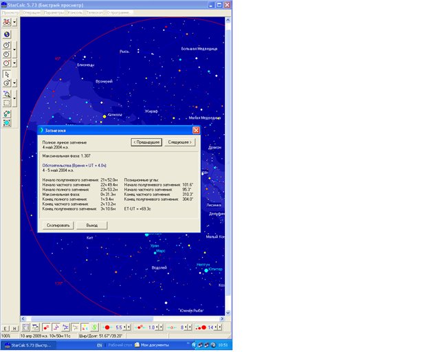This screenshot has width=440, height=352.
Task: Click Capella star labeled Капелла
Action: [x=104, y=116]
